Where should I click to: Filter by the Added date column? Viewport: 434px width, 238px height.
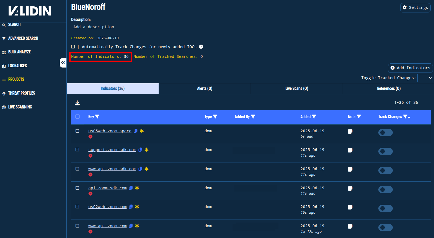point(314,117)
